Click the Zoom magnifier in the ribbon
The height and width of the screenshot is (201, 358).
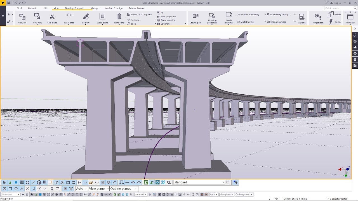coord(132,24)
